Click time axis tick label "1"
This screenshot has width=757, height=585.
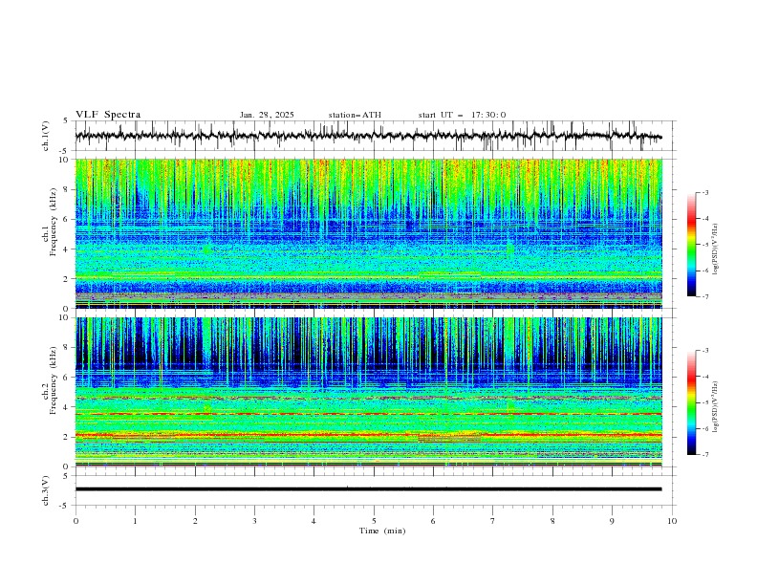(135, 521)
